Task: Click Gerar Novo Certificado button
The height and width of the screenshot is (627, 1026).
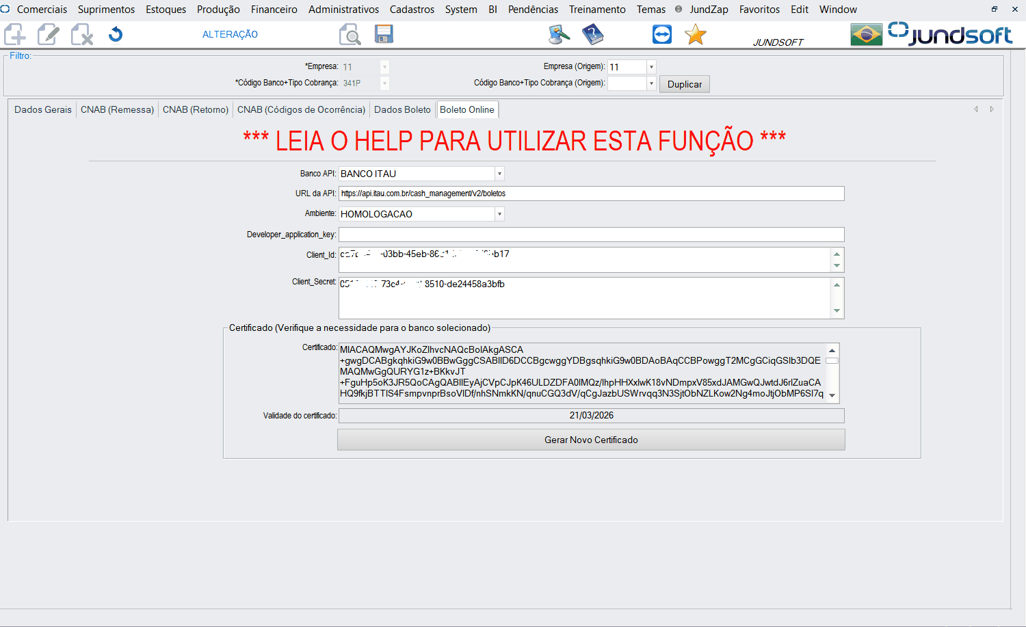Action: pyautogui.click(x=591, y=440)
